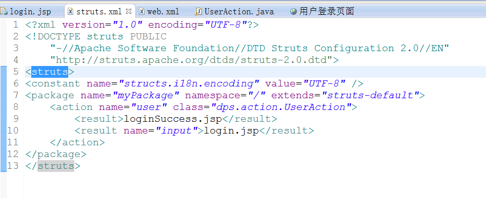The width and height of the screenshot is (486, 198).
Task: Click line number 7 in the gutter
Action: coord(16,95)
